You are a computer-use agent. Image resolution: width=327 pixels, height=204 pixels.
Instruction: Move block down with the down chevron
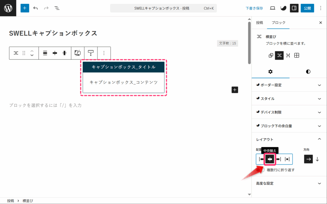coord(32,55)
